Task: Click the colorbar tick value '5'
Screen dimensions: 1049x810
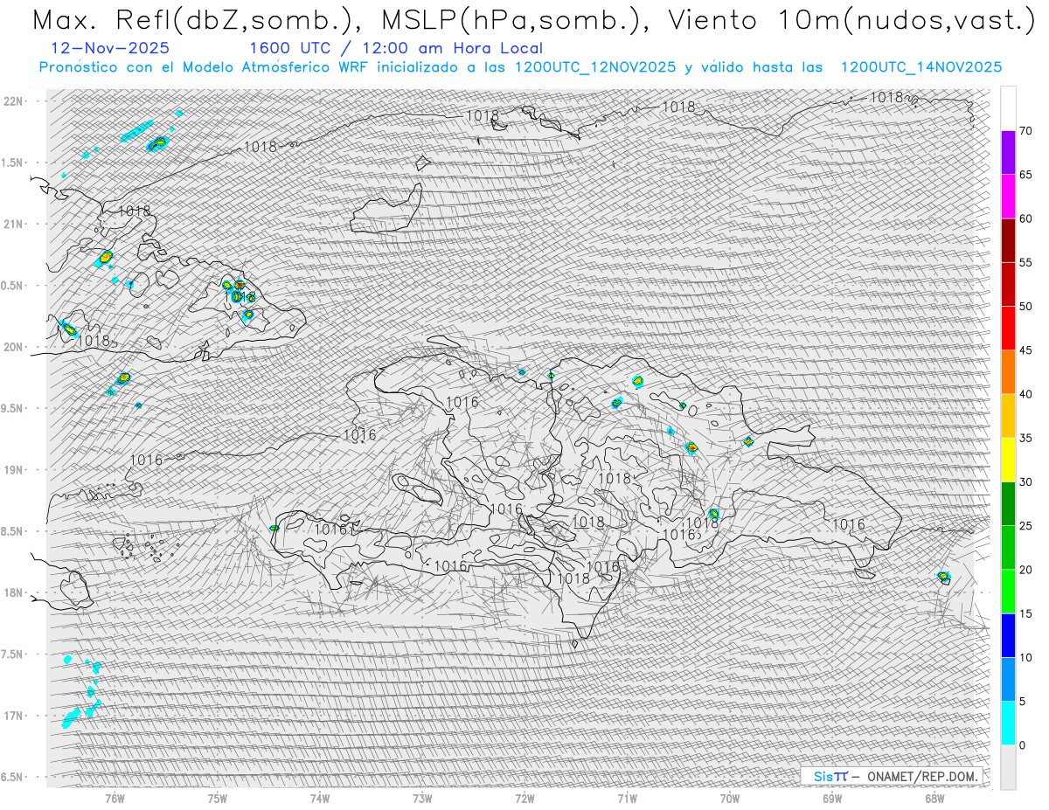Action: [x=1023, y=701]
